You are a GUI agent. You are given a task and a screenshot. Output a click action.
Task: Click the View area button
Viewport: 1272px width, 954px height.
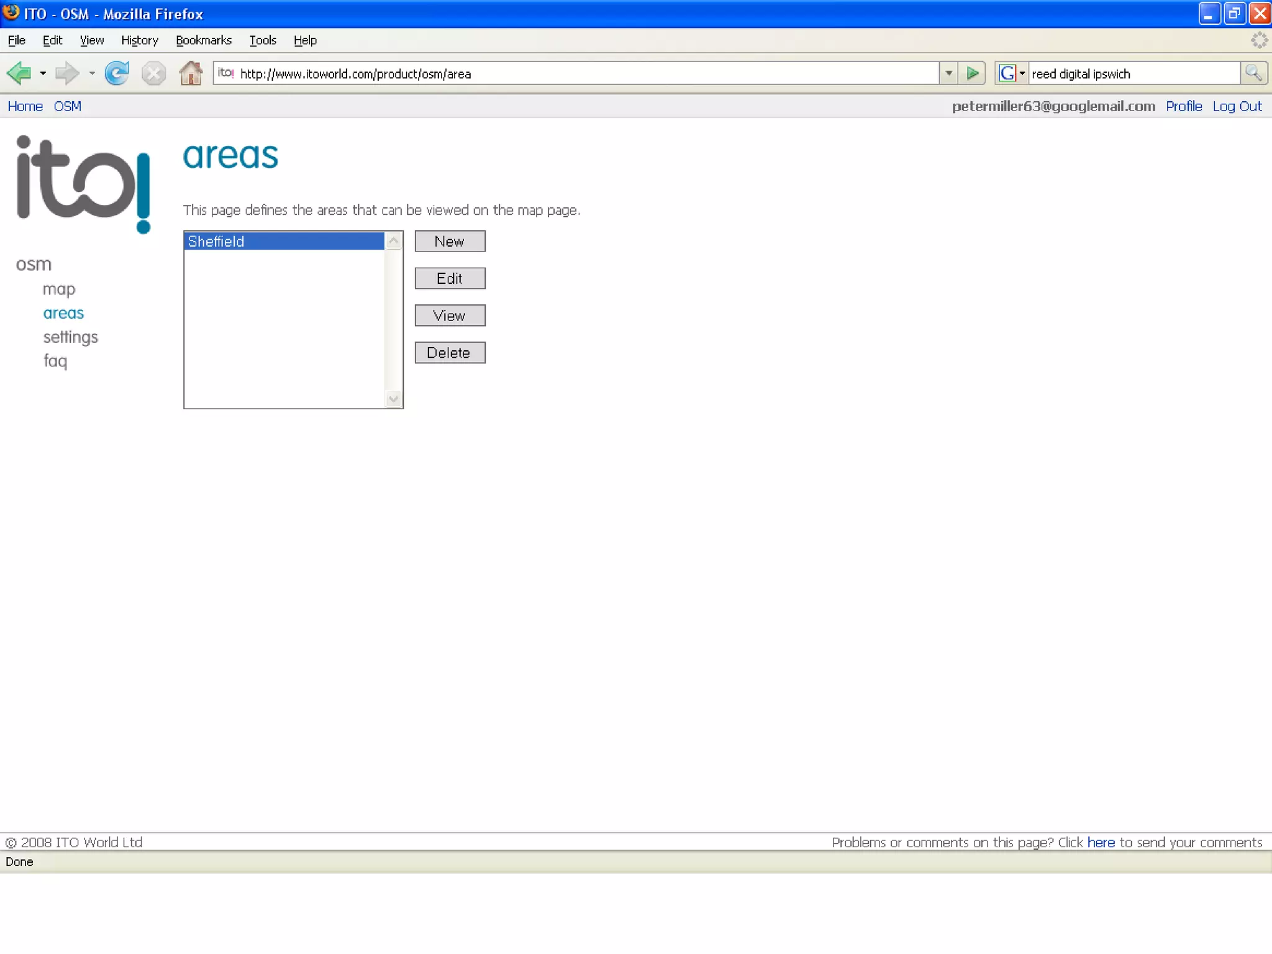[450, 316]
